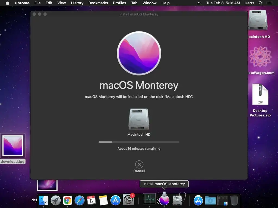
Task: Open Applications folder stack in dock
Action: coord(198,200)
